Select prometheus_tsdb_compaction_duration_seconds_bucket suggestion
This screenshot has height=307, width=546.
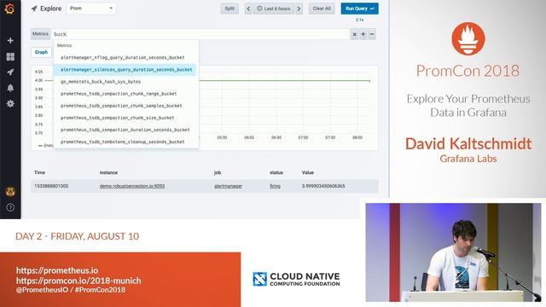click(126, 130)
